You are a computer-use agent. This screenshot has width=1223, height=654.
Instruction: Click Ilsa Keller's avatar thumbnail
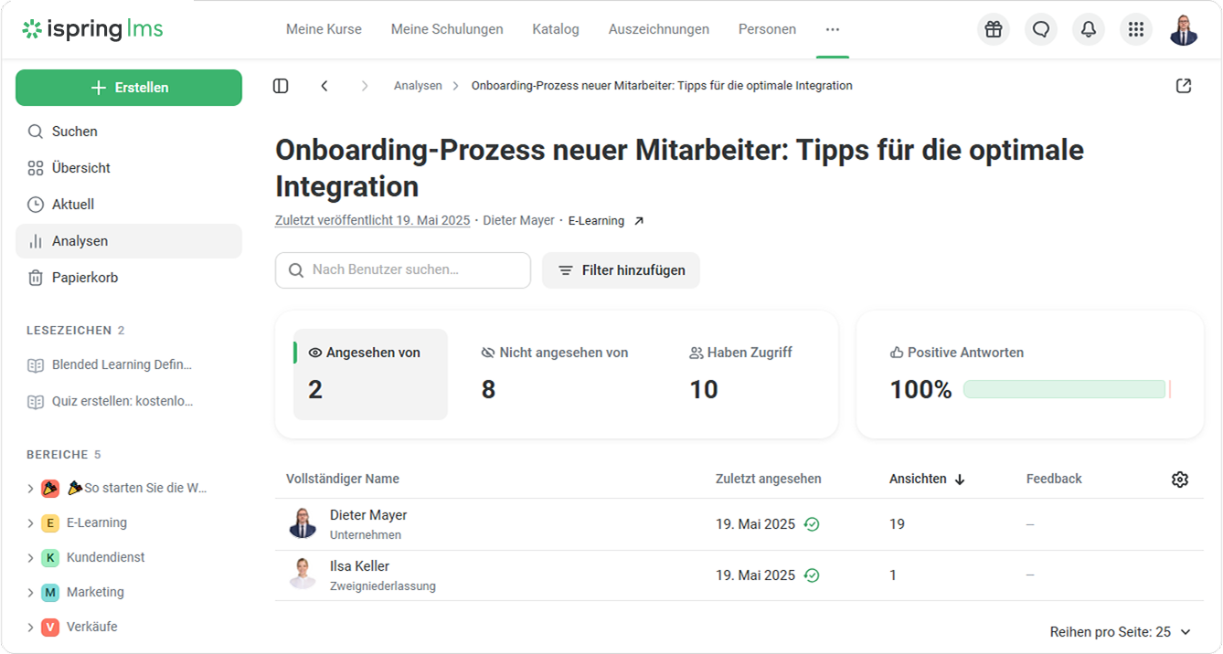[x=303, y=575]
